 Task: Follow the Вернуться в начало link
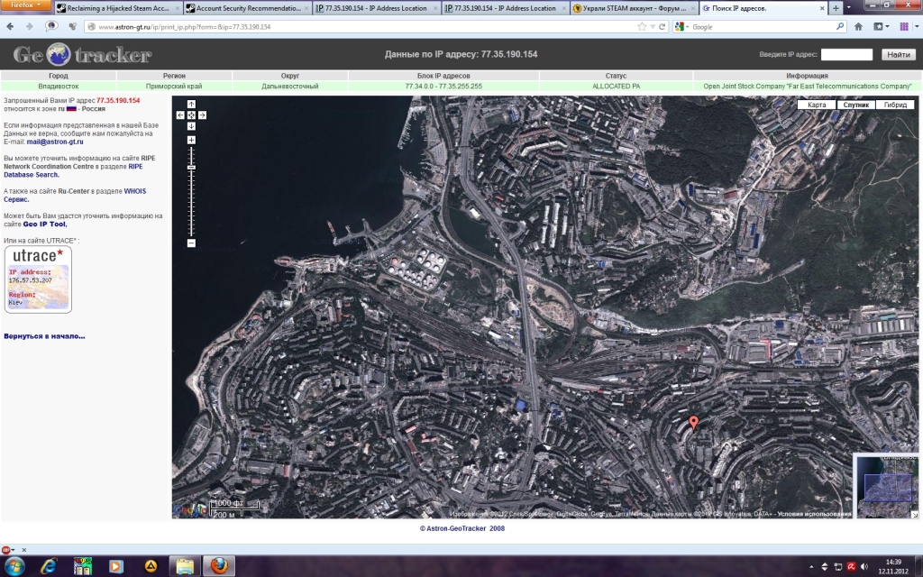click(45, 336)
